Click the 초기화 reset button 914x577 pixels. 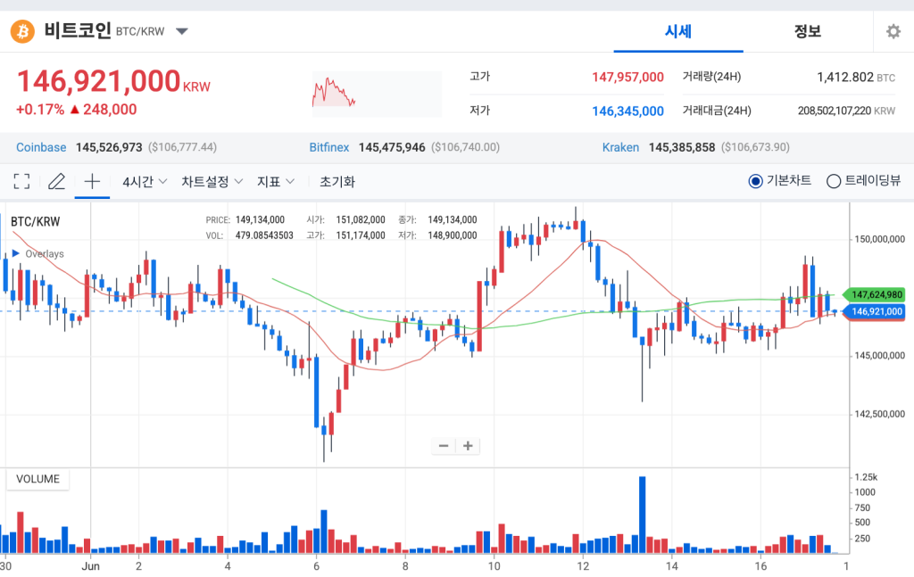point(337,182)
